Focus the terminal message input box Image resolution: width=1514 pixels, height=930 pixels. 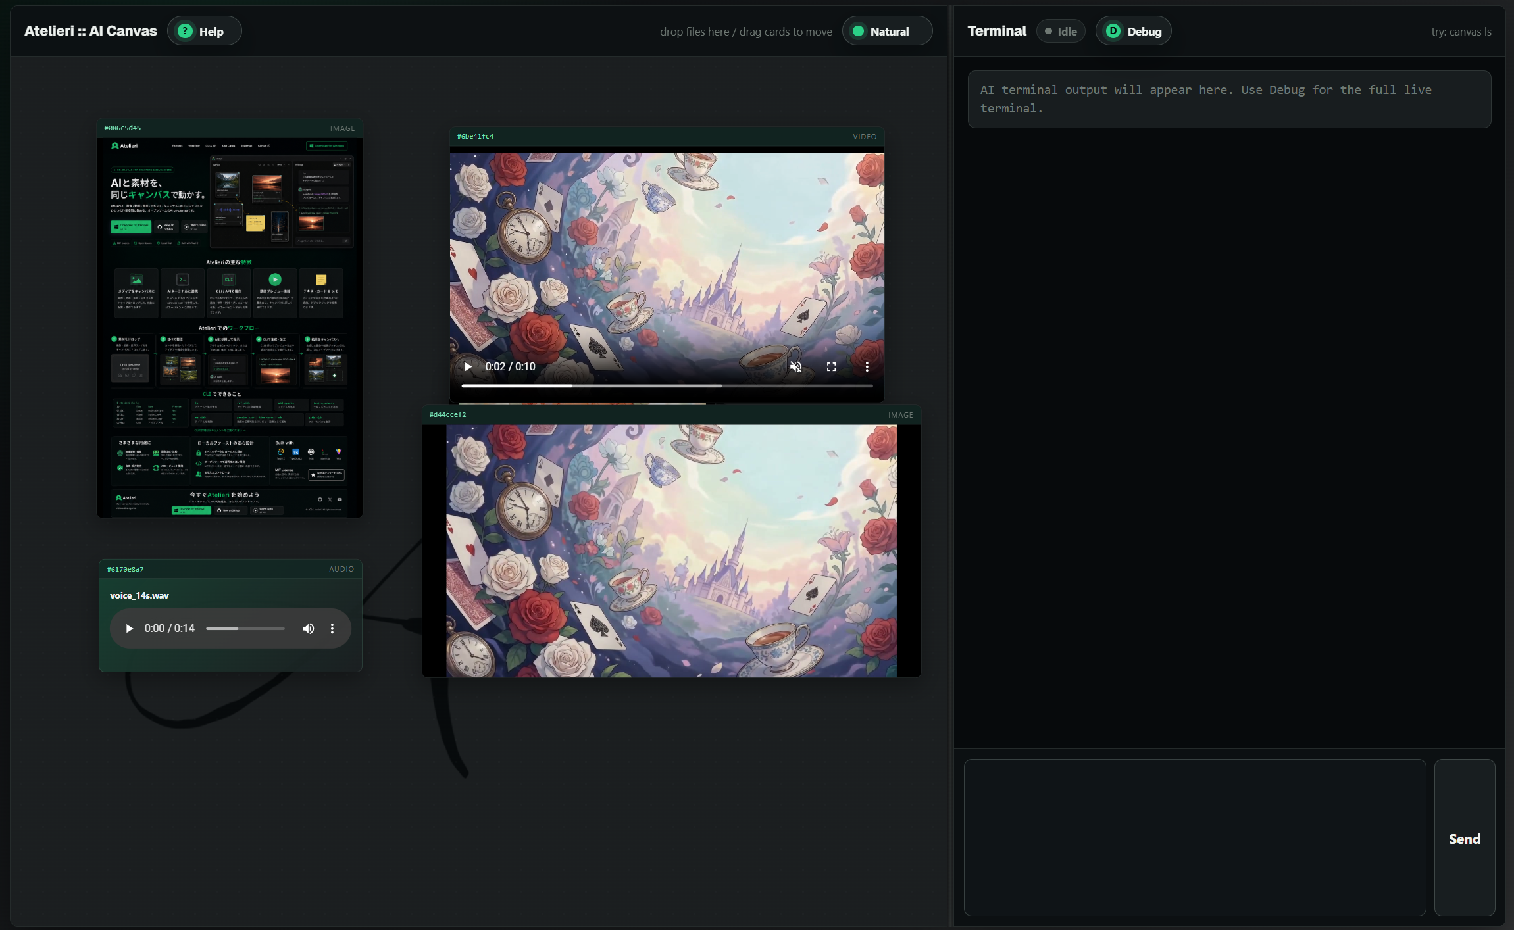point(1194,837)
